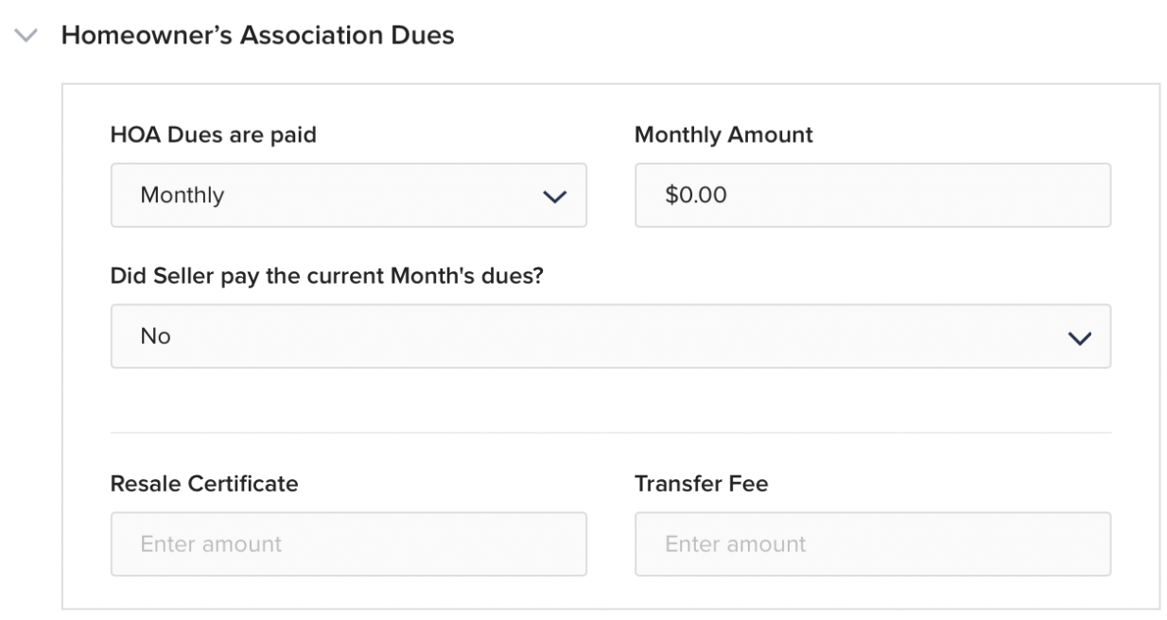
Task: Click the arrow icon in Monthly dropdown
Action: click(552, 197)
